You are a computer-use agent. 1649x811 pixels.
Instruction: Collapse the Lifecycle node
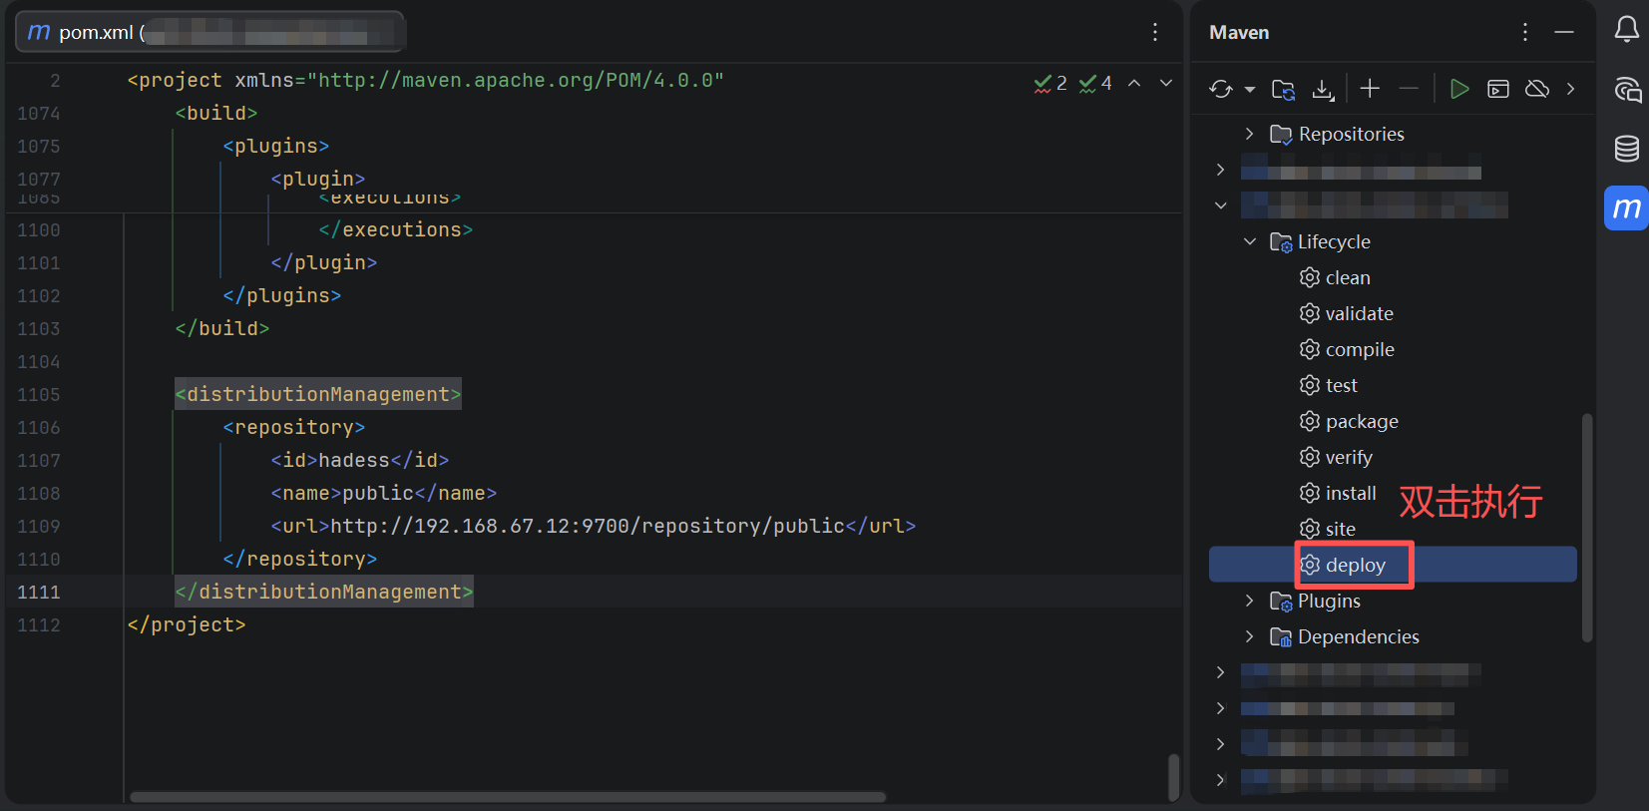(x=1249, y=241)
